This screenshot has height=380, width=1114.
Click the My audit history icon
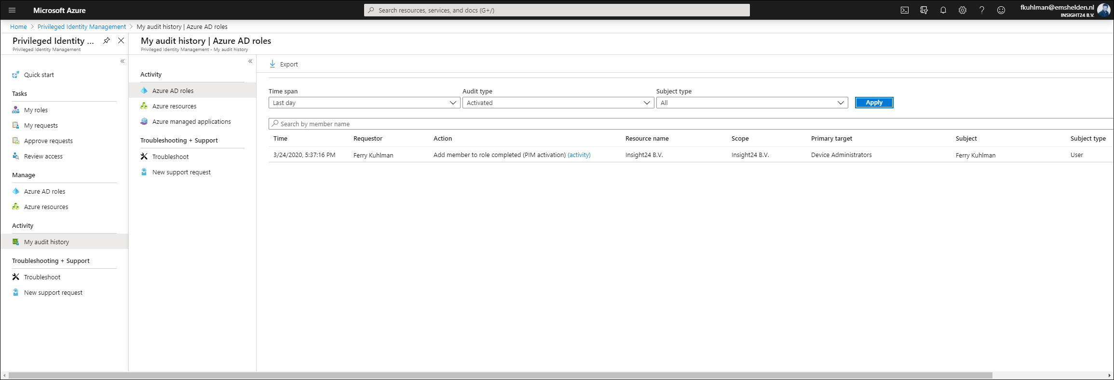tap(15, 242)
